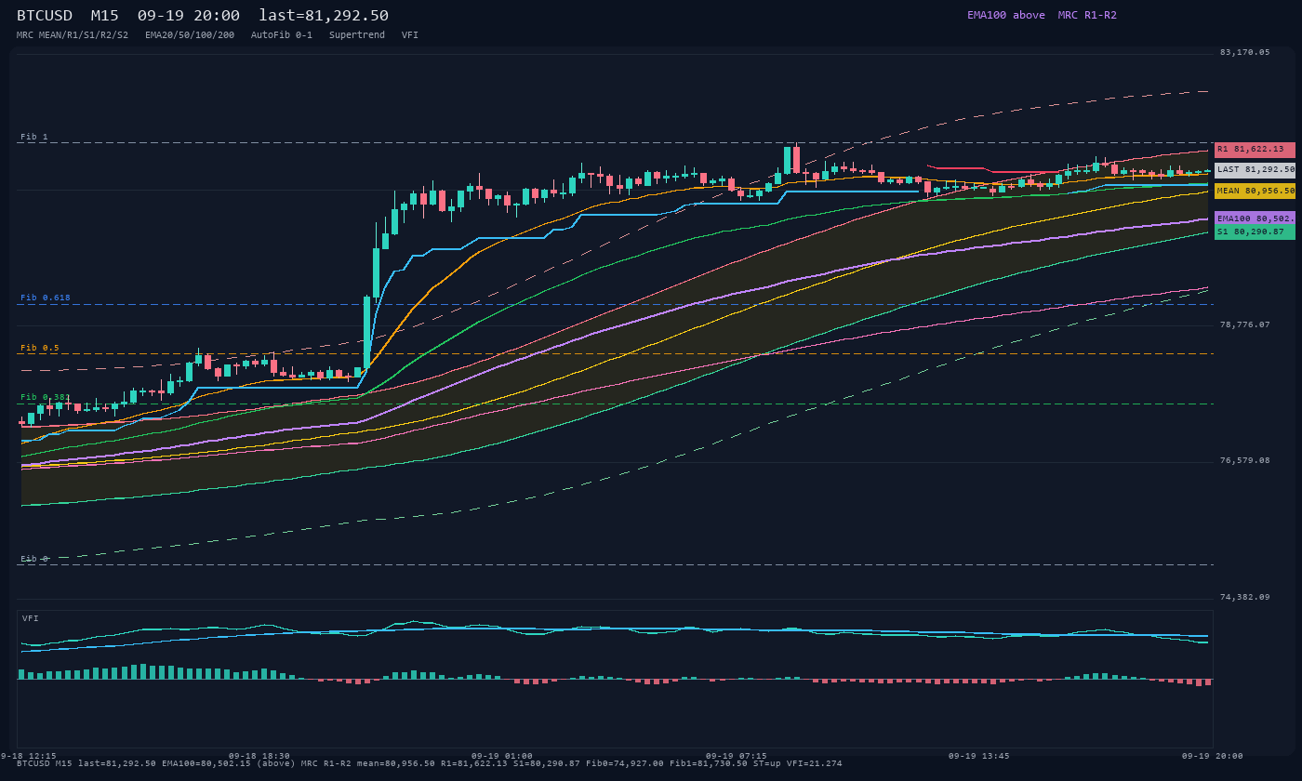
Task: Click the 'EMA20/50/100/200' legend entry
Action: click(x=190, y=34)
